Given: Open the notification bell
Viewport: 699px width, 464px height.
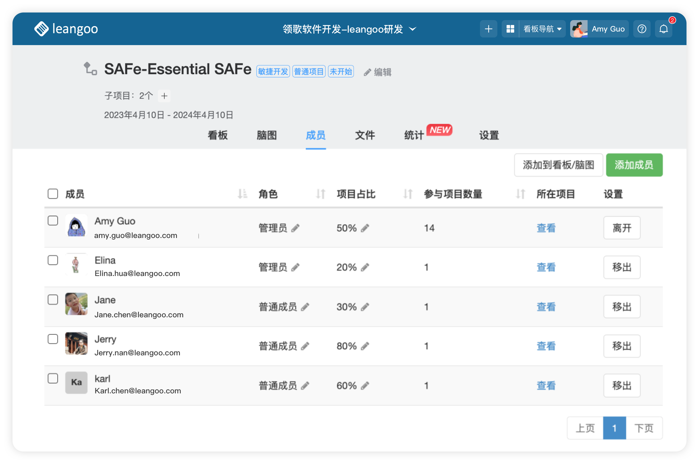Looking at the screenshot, I should pyautogui.click(x=663, y=29).
